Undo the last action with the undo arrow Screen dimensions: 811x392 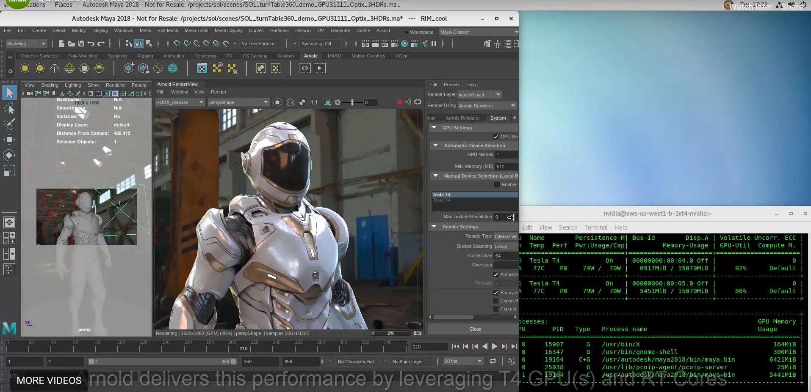[91, 43]
